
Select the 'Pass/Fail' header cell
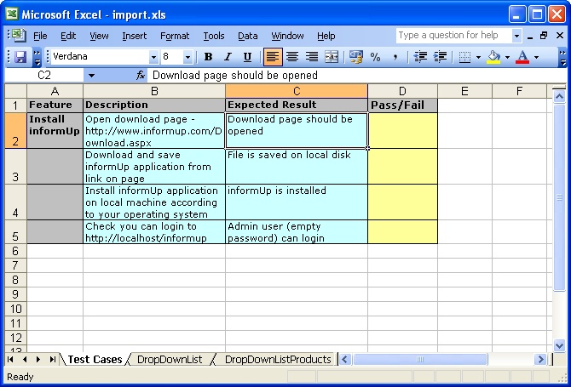coord(402,105)
